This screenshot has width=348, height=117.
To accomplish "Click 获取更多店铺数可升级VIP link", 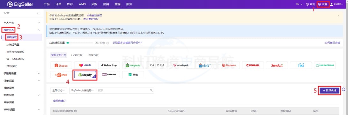I will tap(127, 42).
